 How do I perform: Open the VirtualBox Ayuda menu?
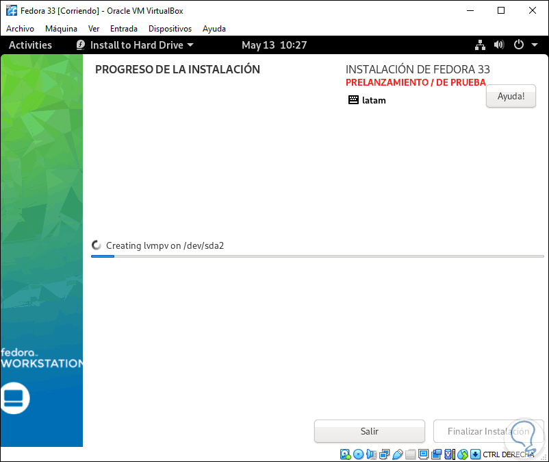(214, 29)
